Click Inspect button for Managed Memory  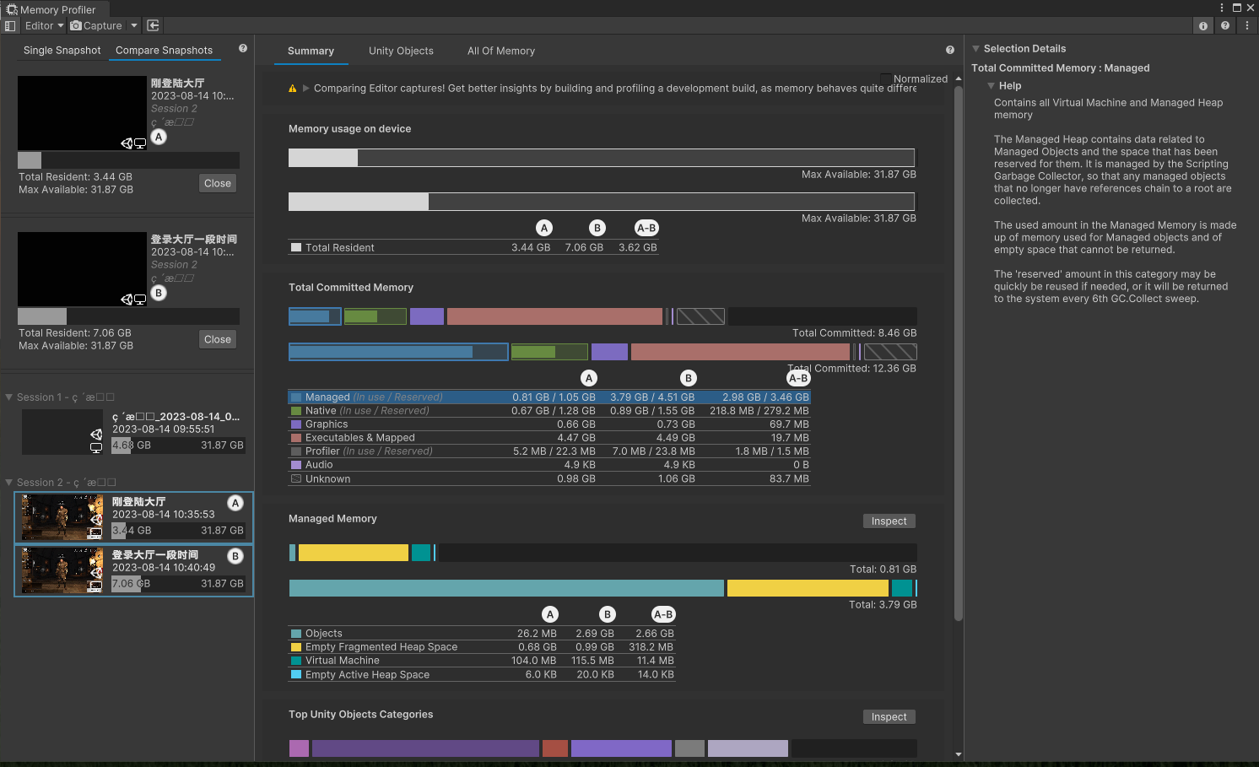(x=889, y=521)
